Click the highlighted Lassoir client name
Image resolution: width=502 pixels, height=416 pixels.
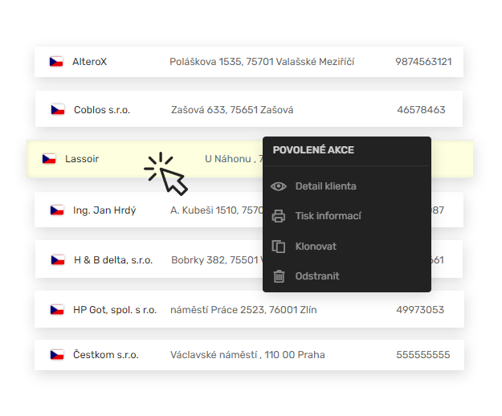coord(82,159)
